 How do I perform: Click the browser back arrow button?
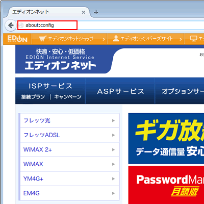11,25
